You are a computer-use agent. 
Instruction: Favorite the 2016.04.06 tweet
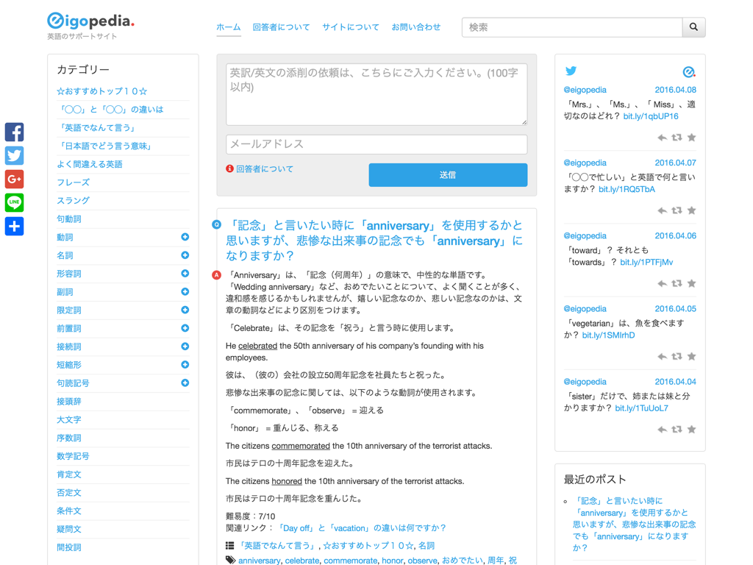coord(691,284)
